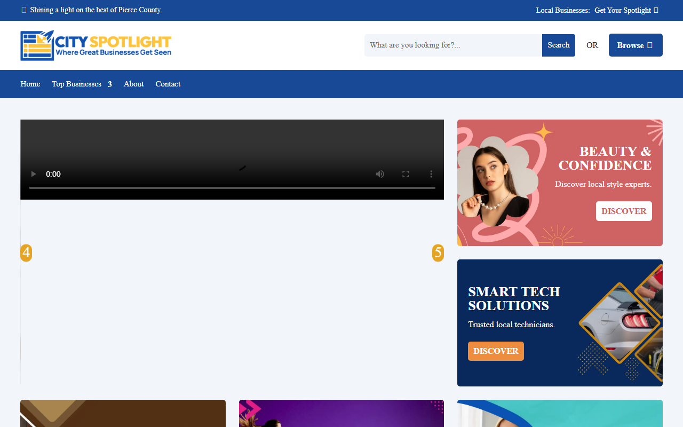Screen dimensions: 683x427
Task: Open About menu item
Action: click(134, 84)
